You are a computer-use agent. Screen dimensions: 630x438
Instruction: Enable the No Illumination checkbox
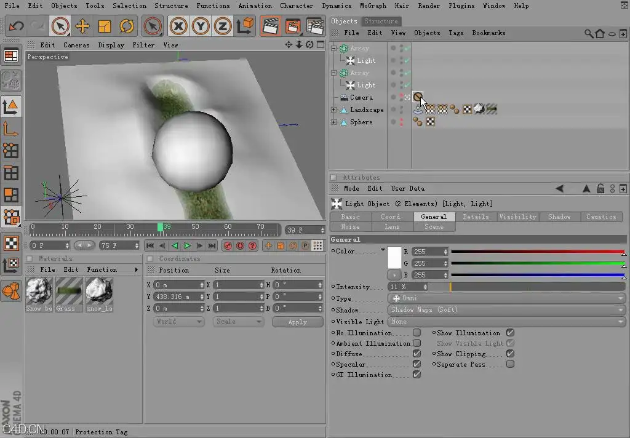coord(417,333)
